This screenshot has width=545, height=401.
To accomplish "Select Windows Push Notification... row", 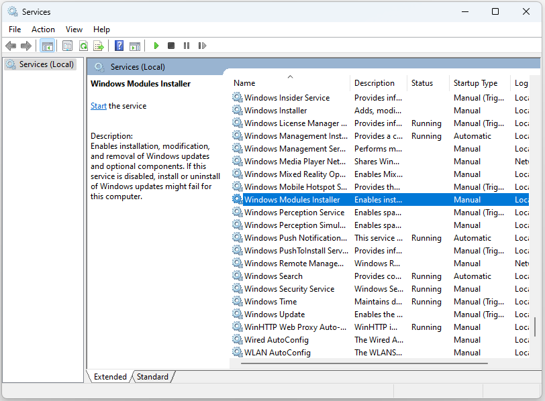I will point(380,238).
